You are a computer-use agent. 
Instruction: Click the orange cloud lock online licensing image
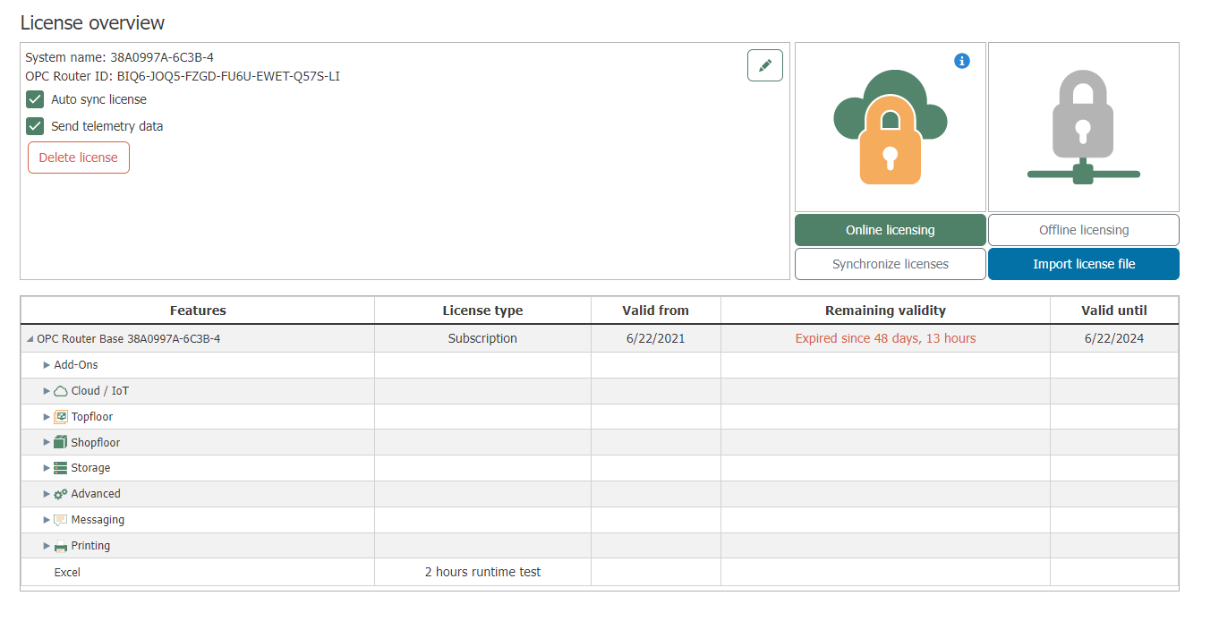(891, 127)
